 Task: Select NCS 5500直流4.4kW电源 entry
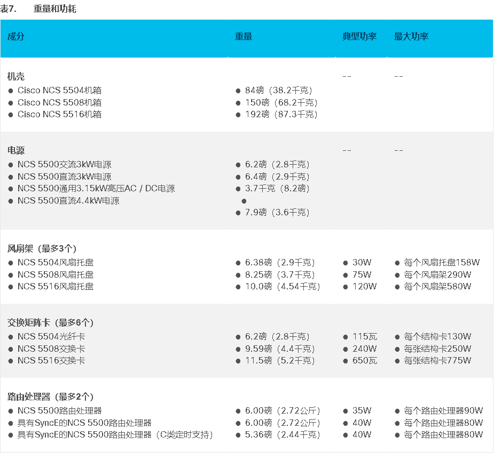68,200
